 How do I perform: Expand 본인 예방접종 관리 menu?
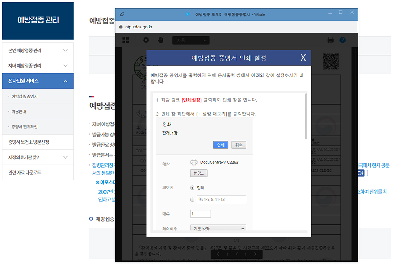[x=38, y=51]
